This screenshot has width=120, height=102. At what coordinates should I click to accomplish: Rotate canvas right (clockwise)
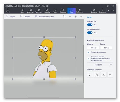(97, 75)
